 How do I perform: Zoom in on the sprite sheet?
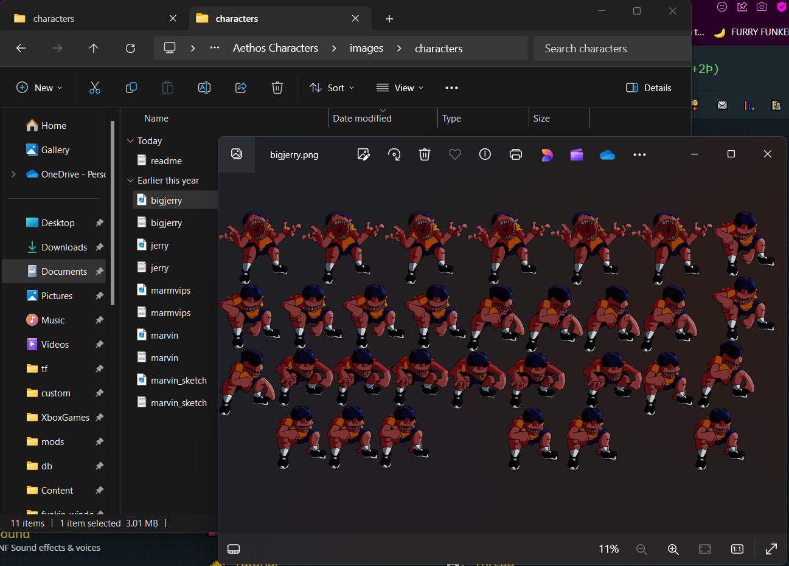pos(673,549)
